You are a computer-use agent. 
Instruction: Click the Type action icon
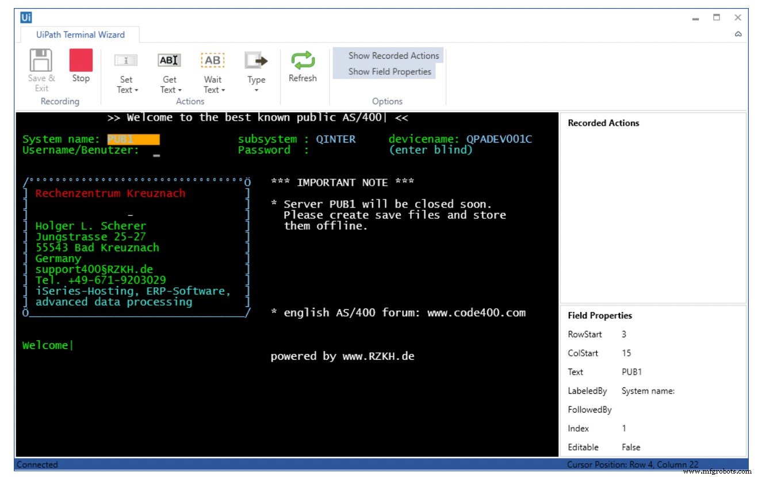tap(256, 60)
